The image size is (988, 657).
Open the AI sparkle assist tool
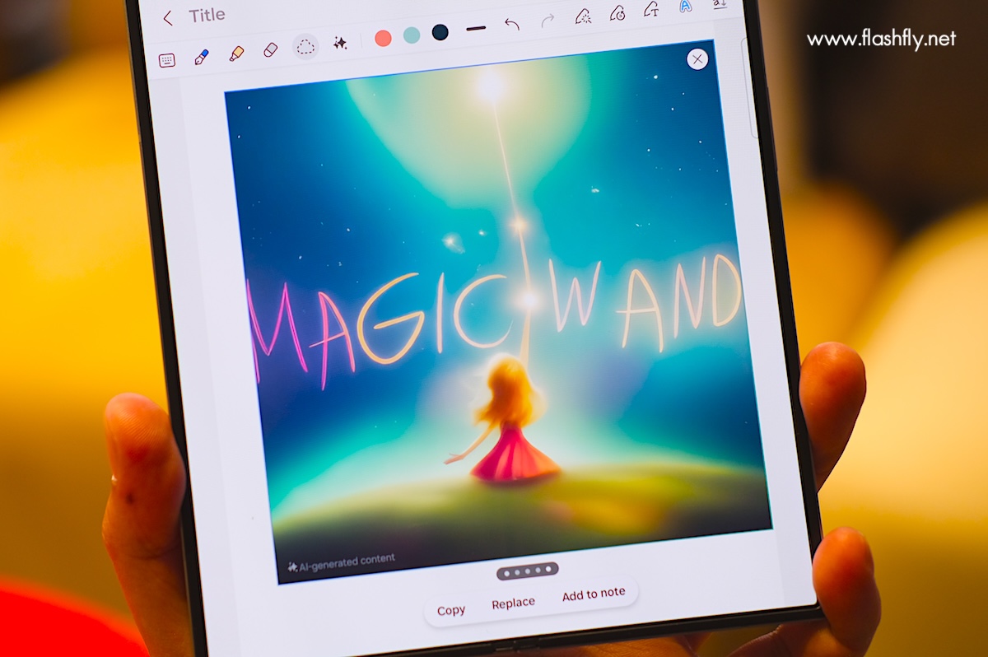(x=340, y=43)
